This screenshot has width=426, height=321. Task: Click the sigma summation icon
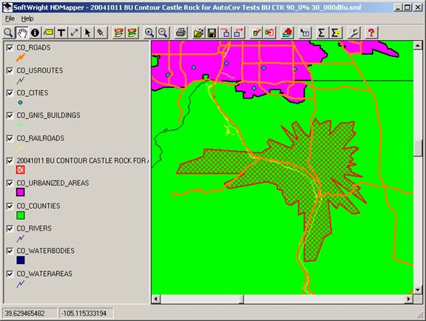pyautogui.click(x=322, y=33)
